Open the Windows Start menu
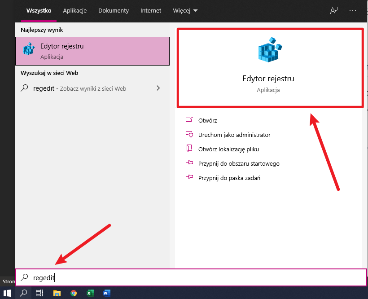 (7, 293)
